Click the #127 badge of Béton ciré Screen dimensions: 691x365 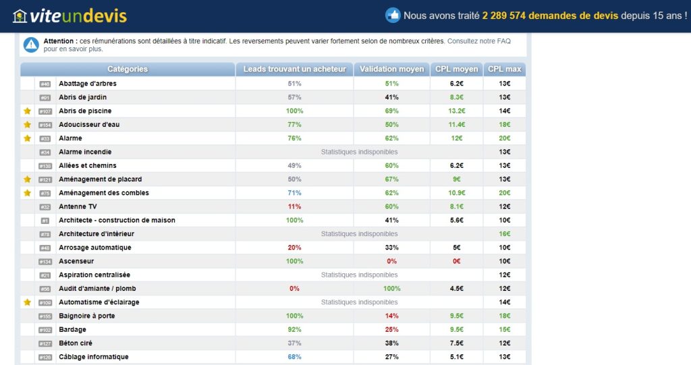click(45, 343)
